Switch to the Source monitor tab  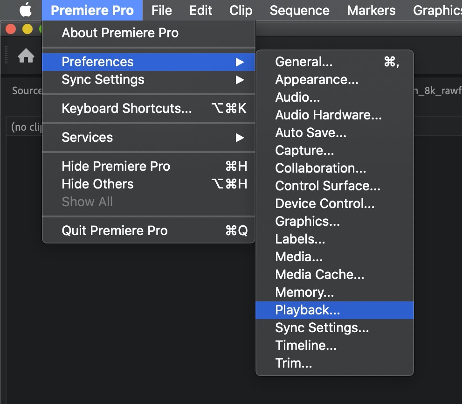point(27,91)
